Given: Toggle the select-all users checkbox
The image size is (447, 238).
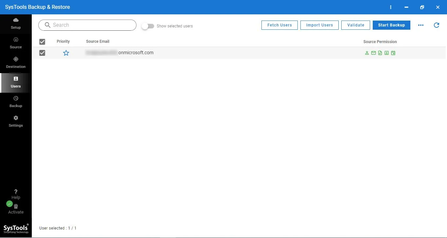Looking at the screenshot, I should 42,41.
